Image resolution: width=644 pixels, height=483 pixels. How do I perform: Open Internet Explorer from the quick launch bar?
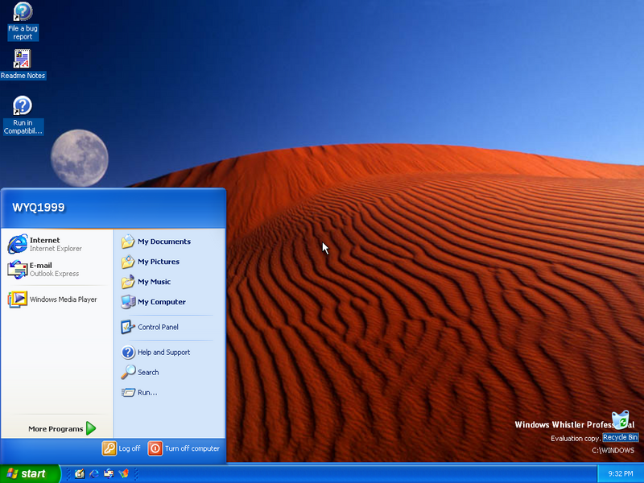click(x=93, y=474)
